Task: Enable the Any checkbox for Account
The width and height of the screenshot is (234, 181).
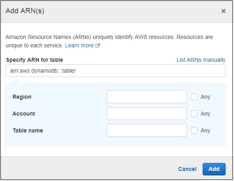Action: (194, 114)
